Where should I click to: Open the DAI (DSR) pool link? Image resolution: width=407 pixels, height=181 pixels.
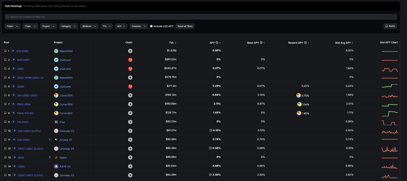tap(22, 51)
